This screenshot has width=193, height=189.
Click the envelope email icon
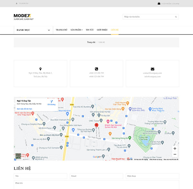152,69
